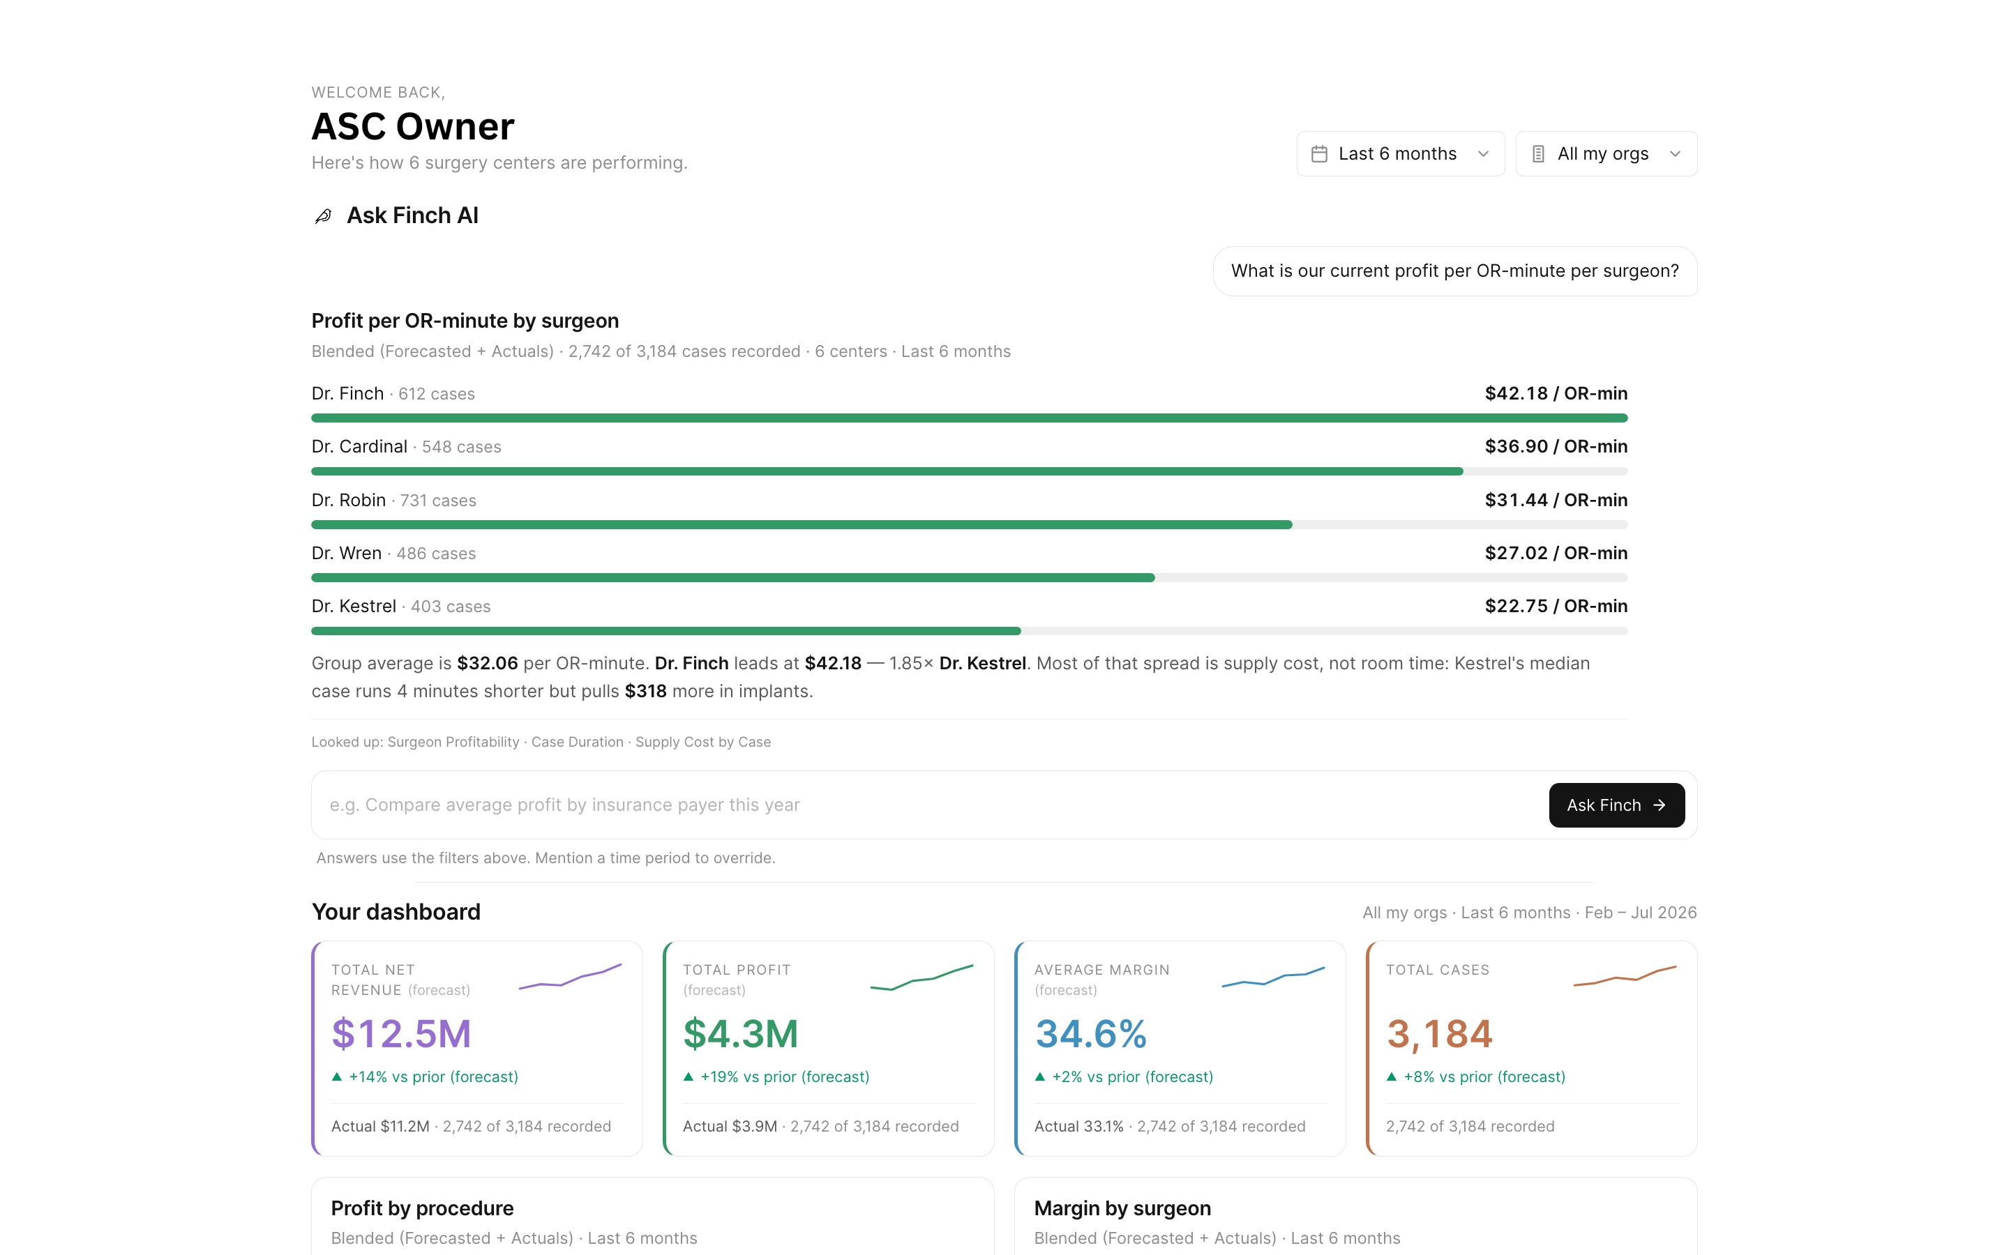Viewport: 2009px width, 1255px height.
Task: Click green up triangle beside +19% vs prior
Action: (x=689, y=1077)
